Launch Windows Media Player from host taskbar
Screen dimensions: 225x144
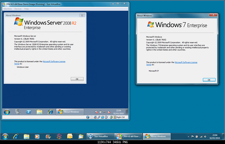coord(37,136)
